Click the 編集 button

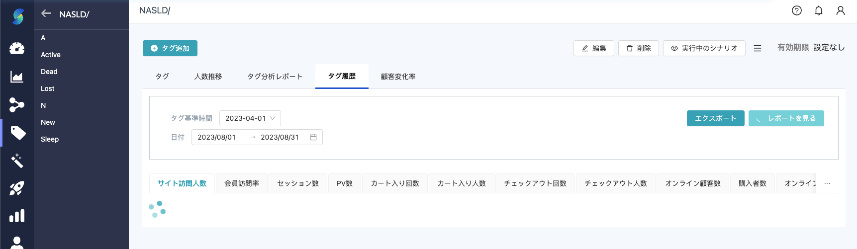(594, 48)
